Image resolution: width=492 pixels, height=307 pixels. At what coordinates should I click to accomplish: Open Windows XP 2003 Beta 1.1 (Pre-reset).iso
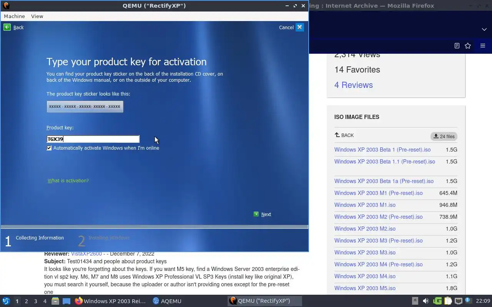click(x=385, y=162)
